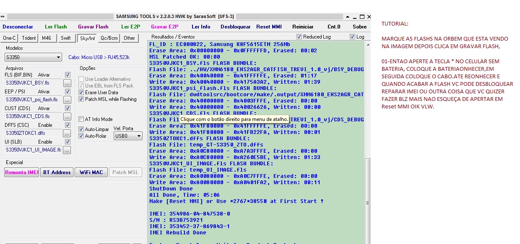Start reading with Ler Flash
The height and width of the screenshot is (244, 520).
pos(56,27)
